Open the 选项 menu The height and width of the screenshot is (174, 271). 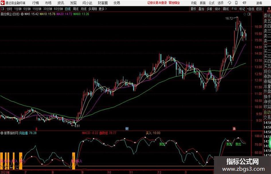(x=221, y=3)
